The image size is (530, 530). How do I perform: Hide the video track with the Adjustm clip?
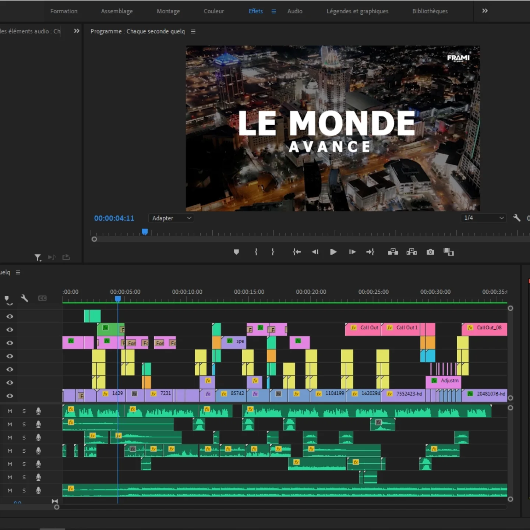coord(10,383)
